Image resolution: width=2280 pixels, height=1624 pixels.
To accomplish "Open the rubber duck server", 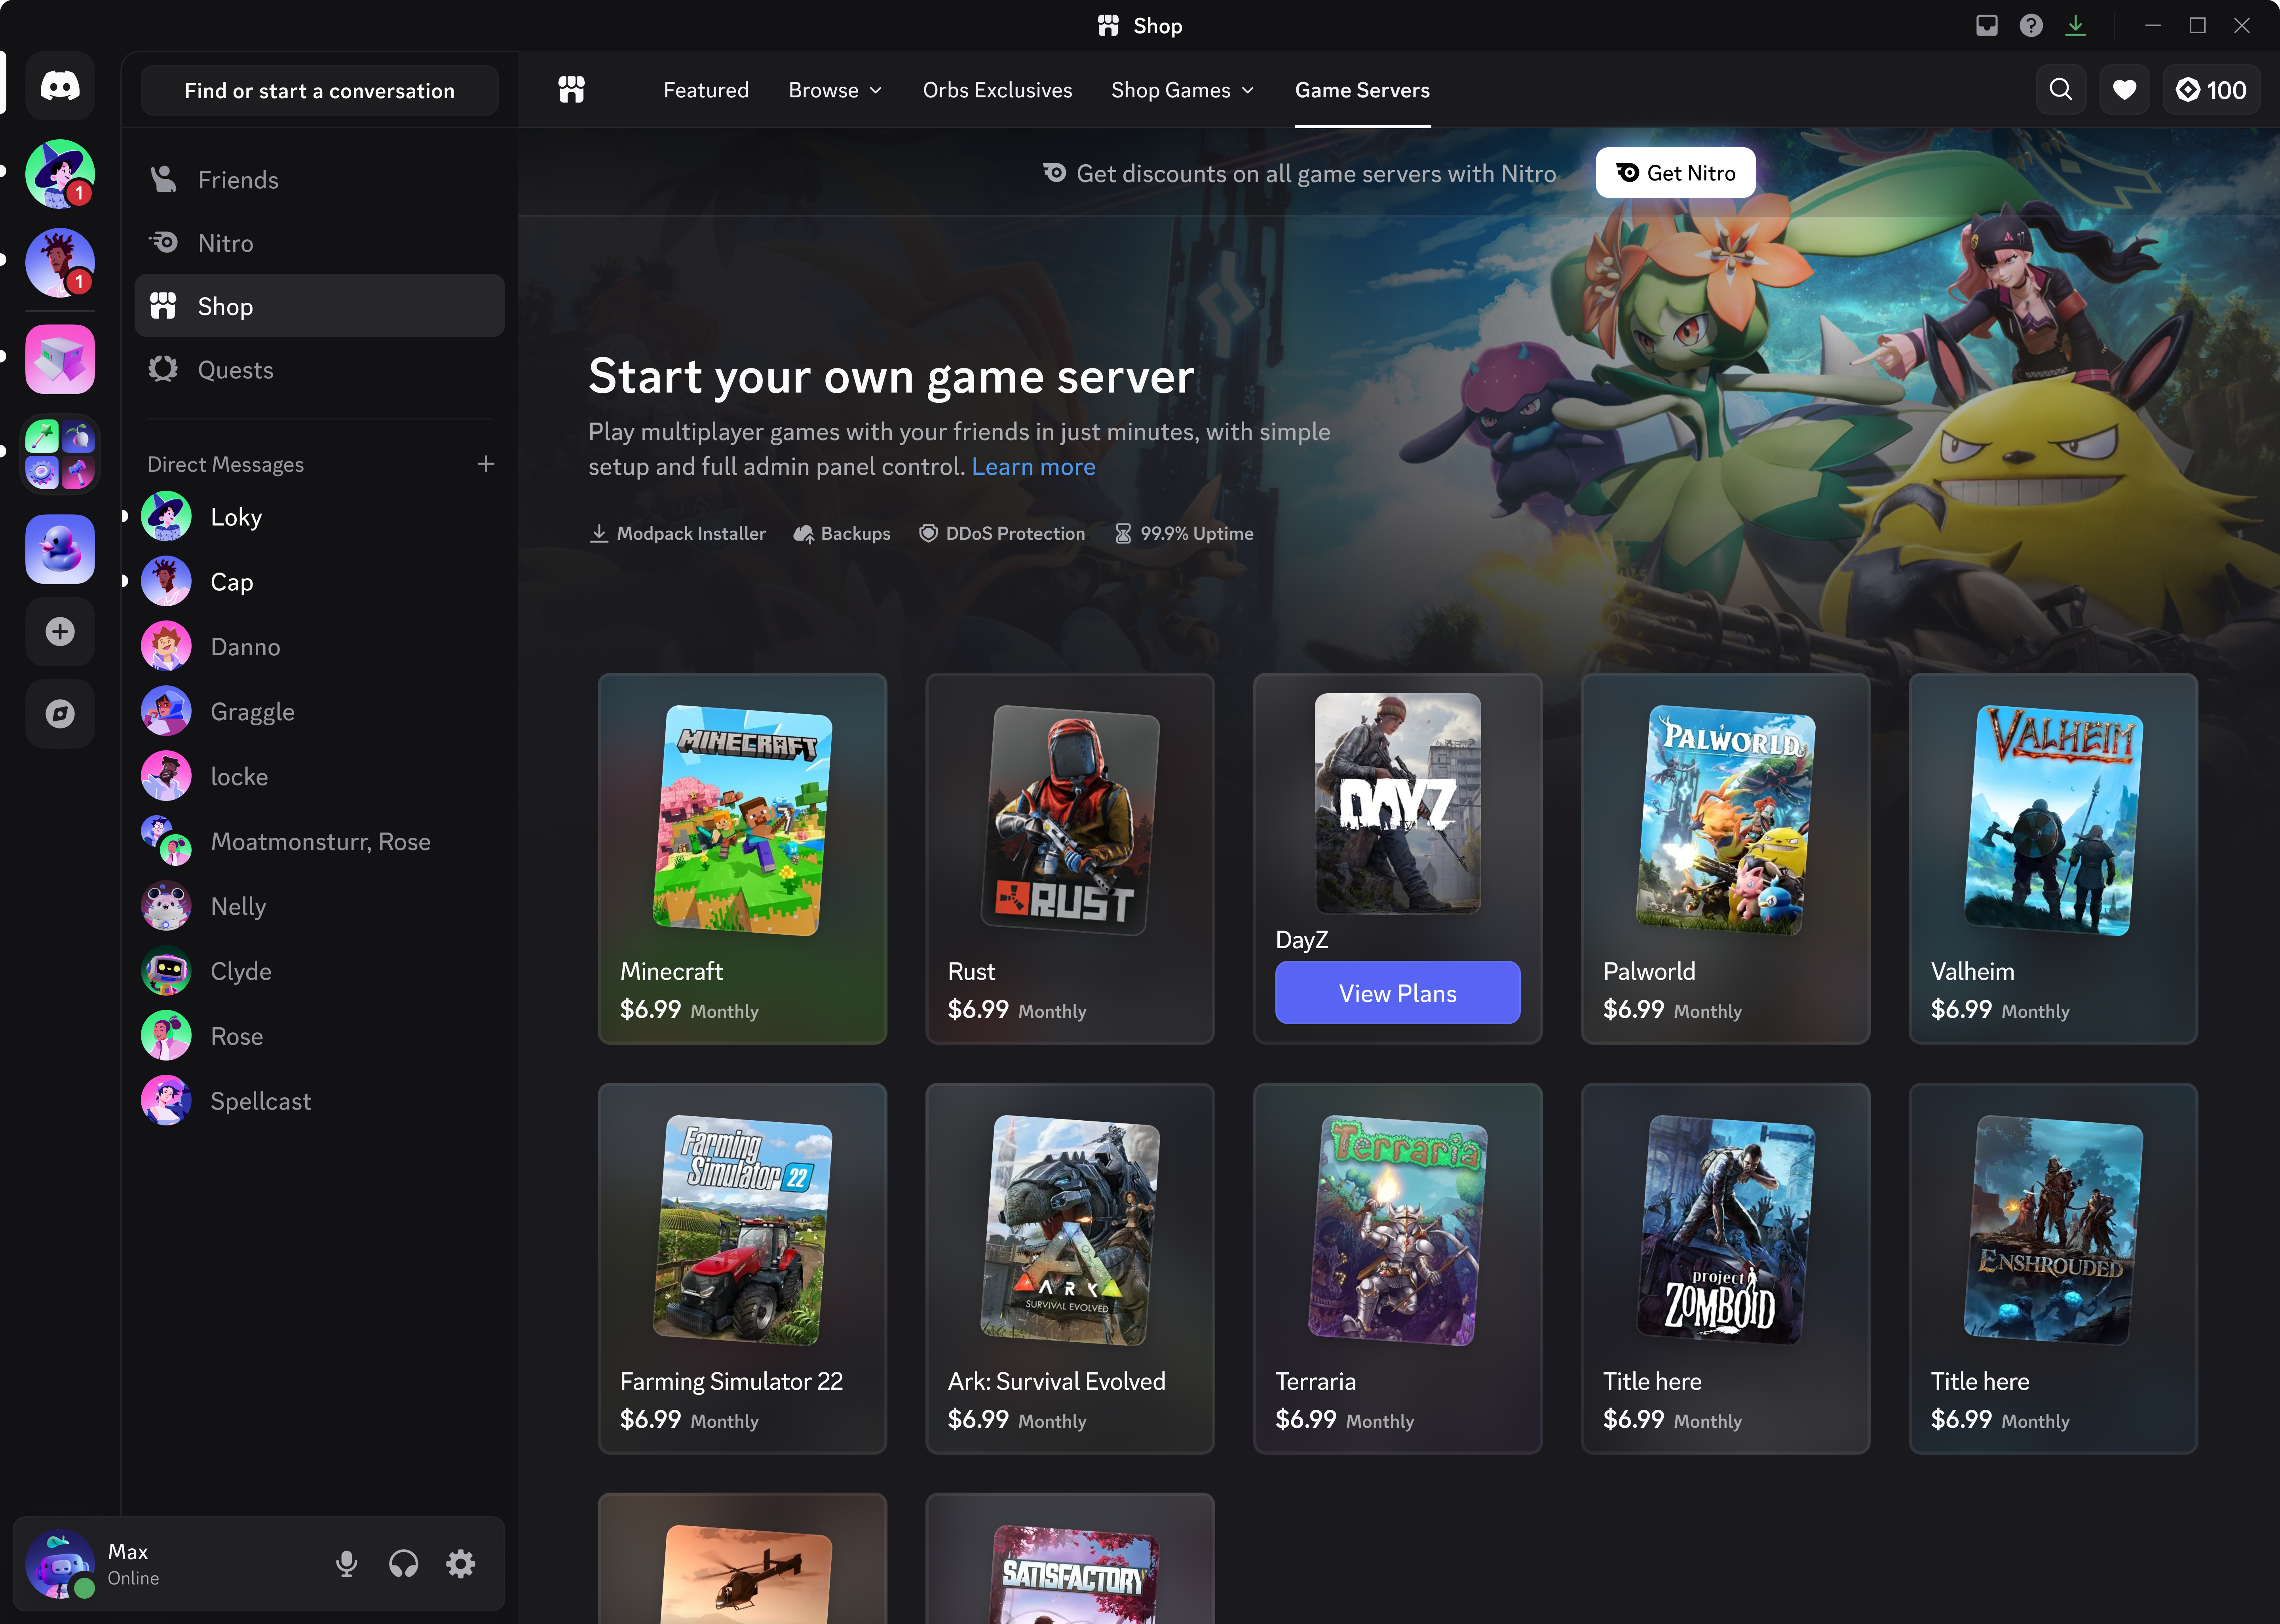I will click(60, 549).
